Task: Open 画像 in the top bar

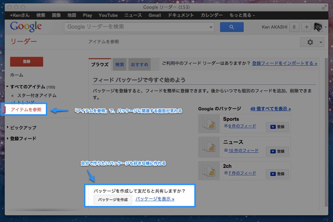Action: click(x=56, y=15)
